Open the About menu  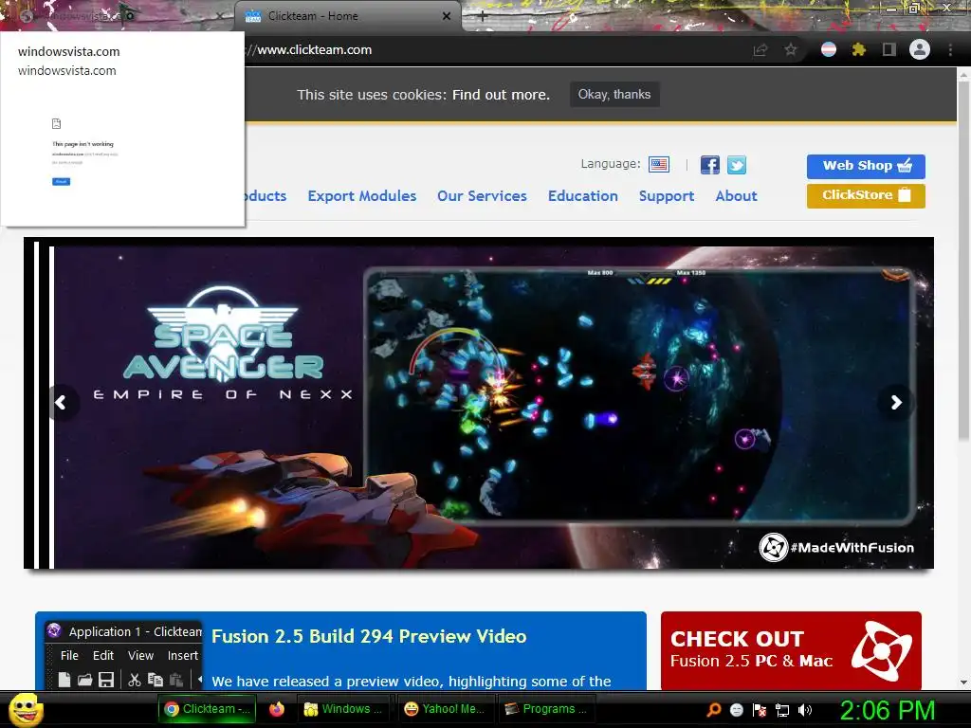[736, 196]
